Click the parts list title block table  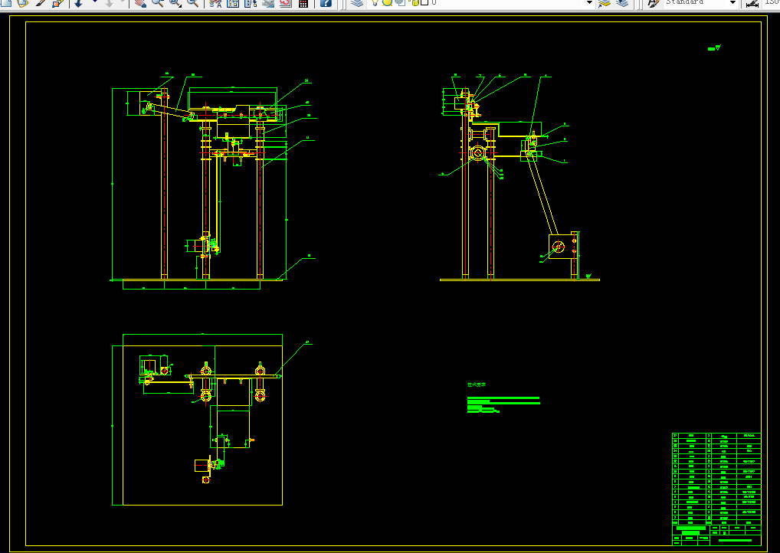click(x=716, y=489)
